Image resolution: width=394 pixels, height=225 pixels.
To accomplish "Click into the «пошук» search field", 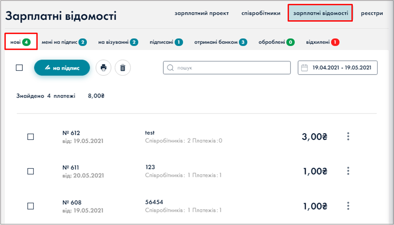I will coord(232,67).
